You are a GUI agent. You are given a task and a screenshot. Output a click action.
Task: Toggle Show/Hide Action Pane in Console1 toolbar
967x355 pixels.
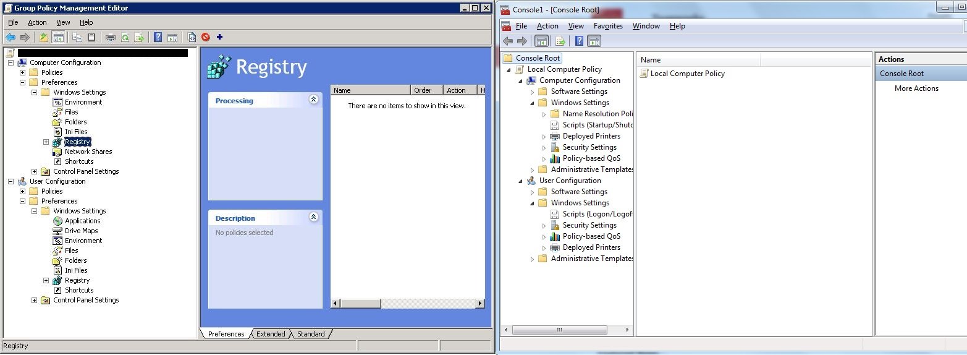tap(594, 41)
